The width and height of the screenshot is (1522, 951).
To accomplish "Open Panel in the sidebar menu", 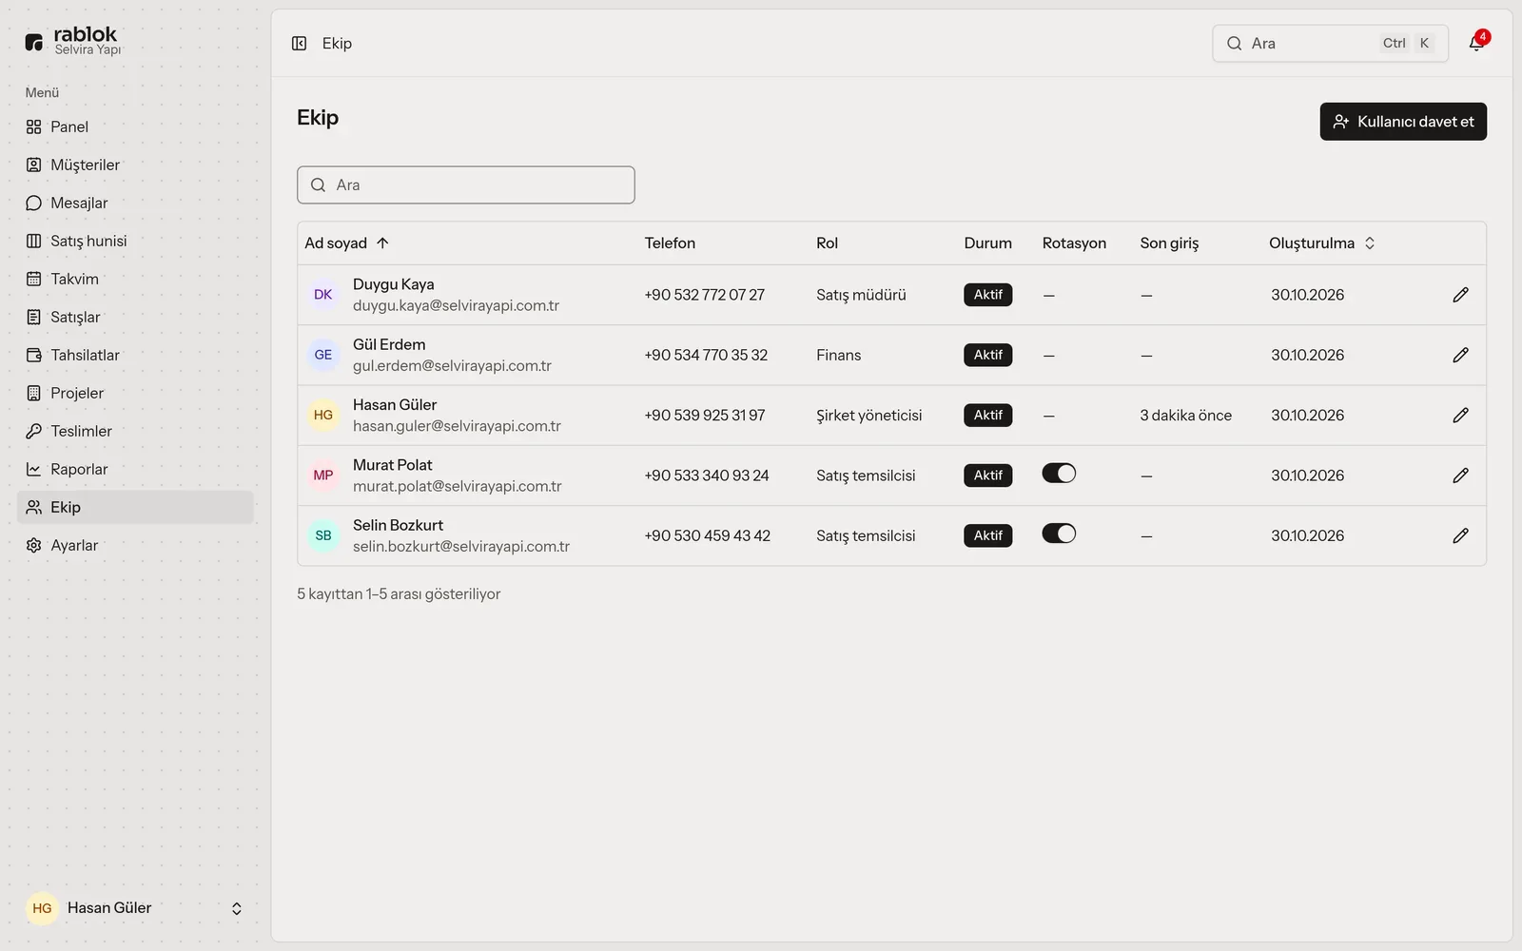I will click(135, 126).
